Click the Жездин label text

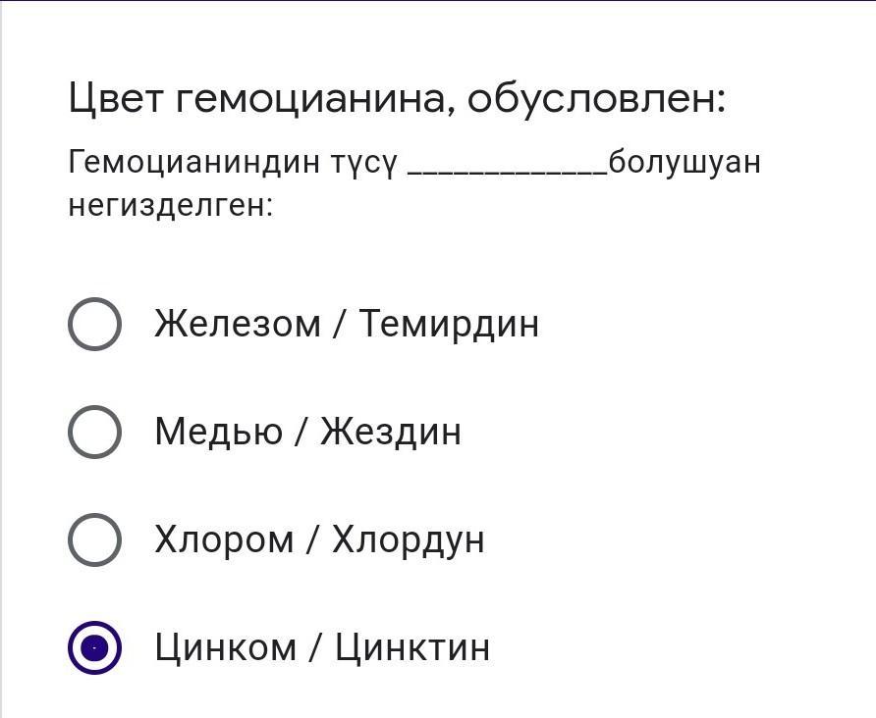pyautogui.click(x=391, y=432)
